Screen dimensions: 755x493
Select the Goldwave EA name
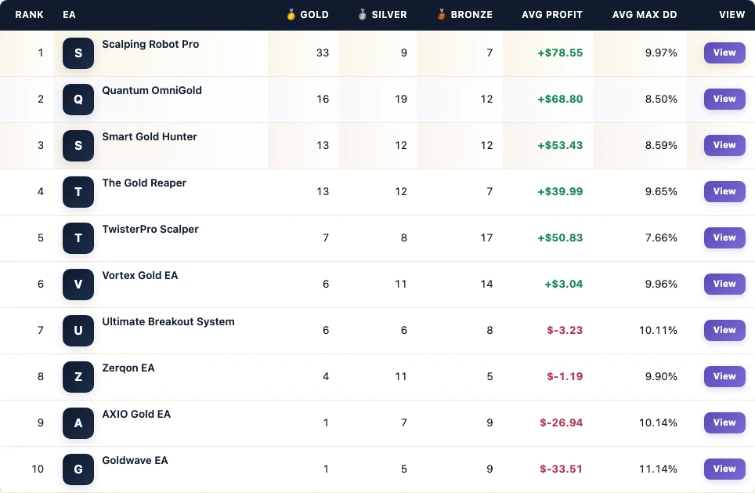tap(135, 461)
